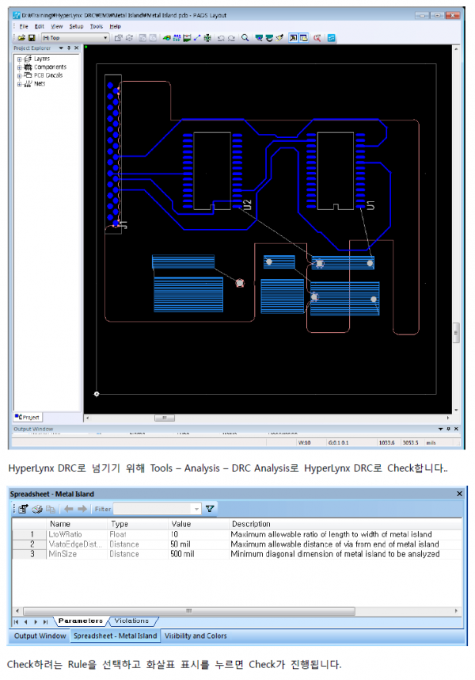
Task: Open the Filter combo box dropdown
Action: tap(196, 509)
